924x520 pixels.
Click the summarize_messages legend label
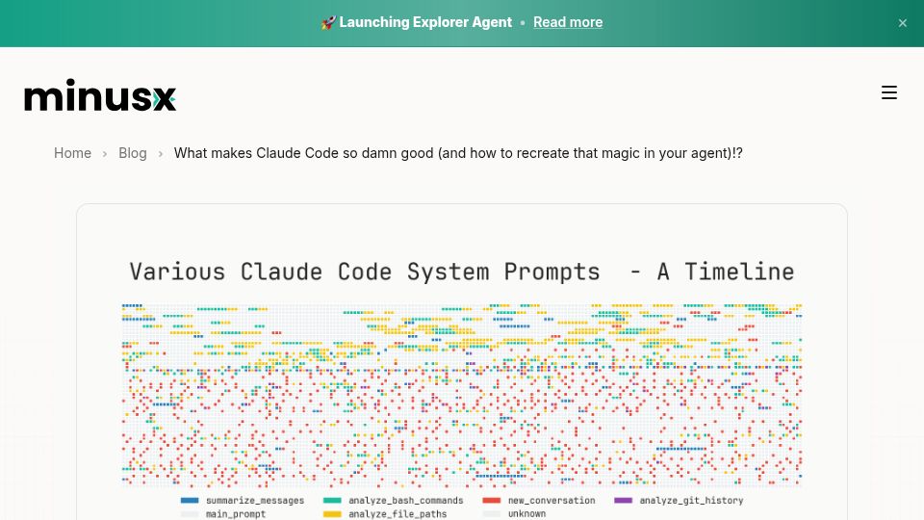255,501
